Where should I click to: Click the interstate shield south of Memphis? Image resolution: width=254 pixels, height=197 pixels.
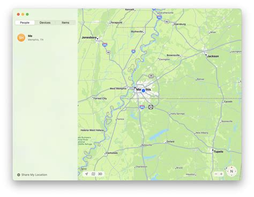pos(142,107)
